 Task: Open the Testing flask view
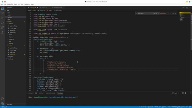(x=2, y=32)
